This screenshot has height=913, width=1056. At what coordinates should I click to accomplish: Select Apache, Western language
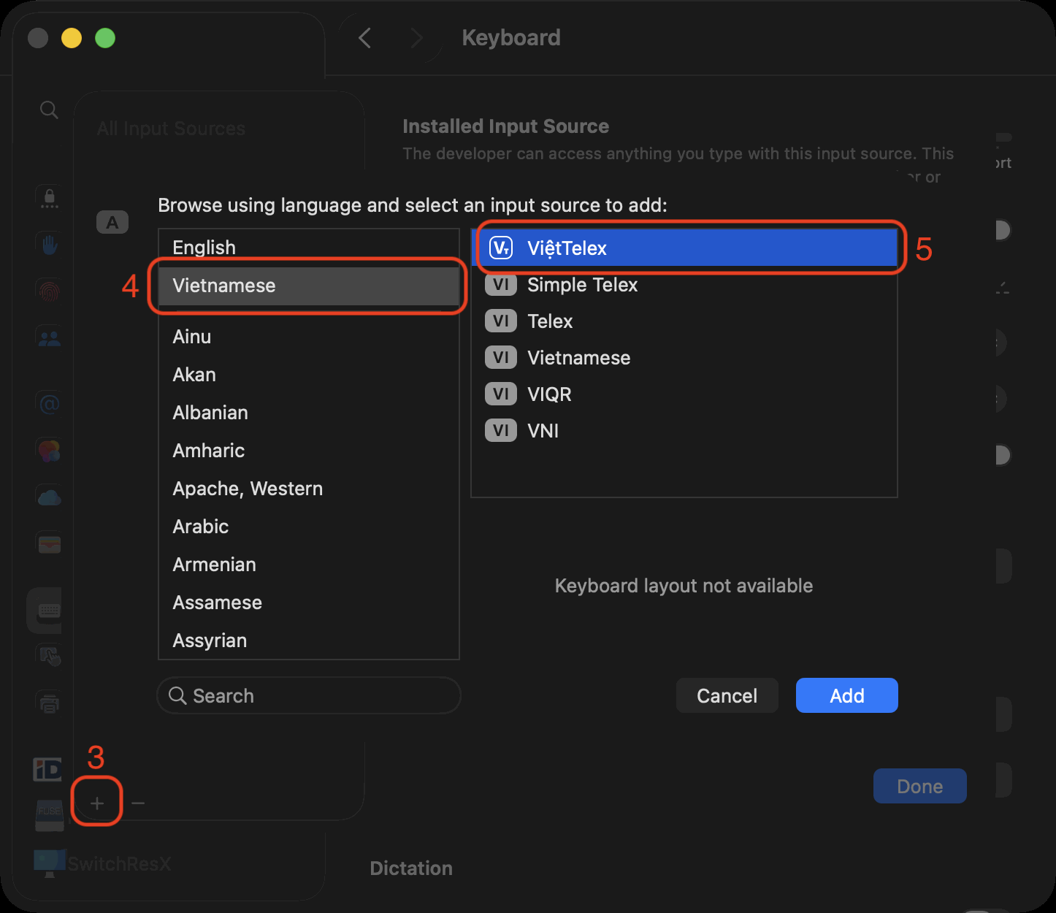coord(309,489)
